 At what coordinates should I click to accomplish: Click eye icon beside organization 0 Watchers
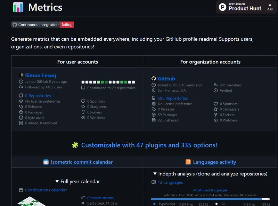click(215, 120)
